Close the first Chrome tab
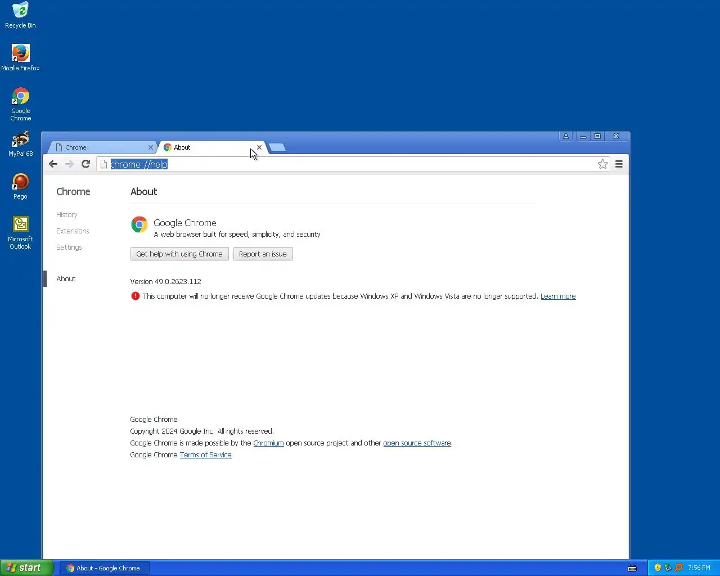 pos(151,147)
